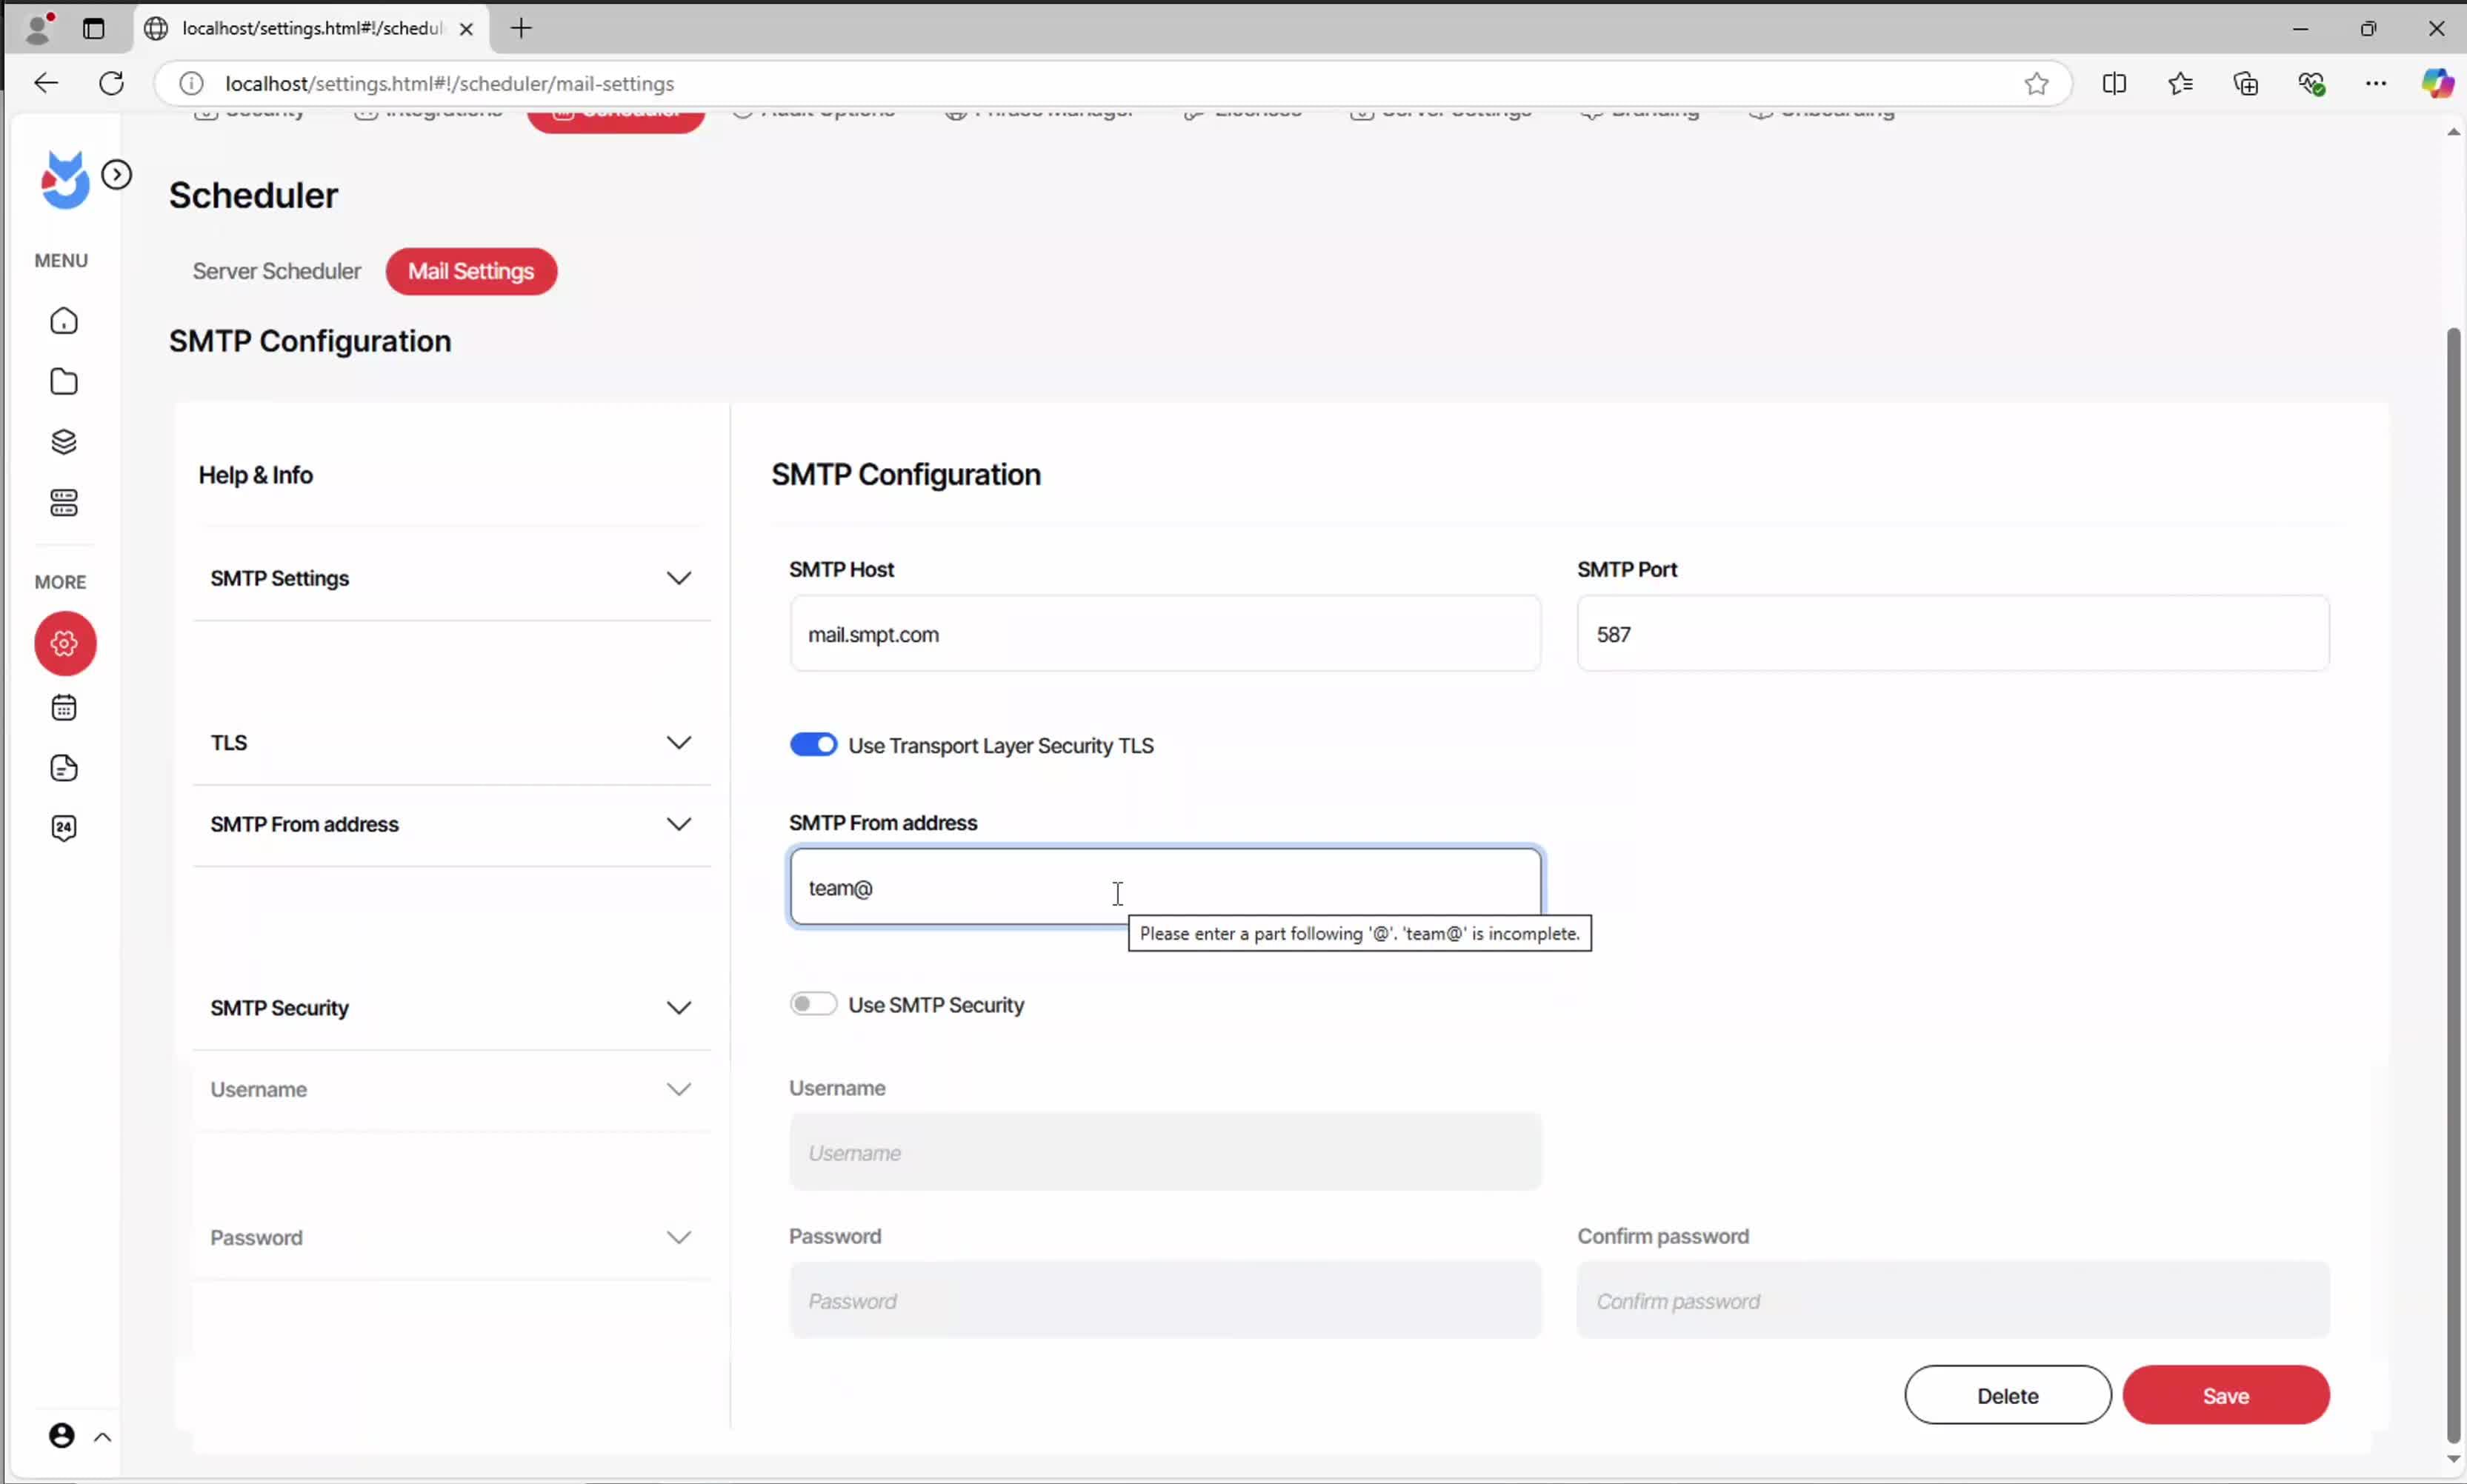This screenshot has height=1484, width=2467.
Task: Click into the SMTP Host field
Action: [x=1165, y=634]
